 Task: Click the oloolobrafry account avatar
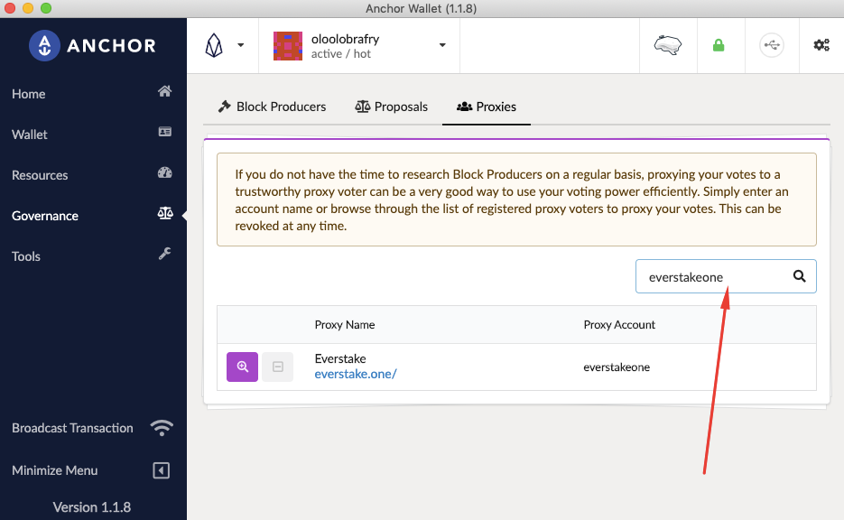point(287,46)
